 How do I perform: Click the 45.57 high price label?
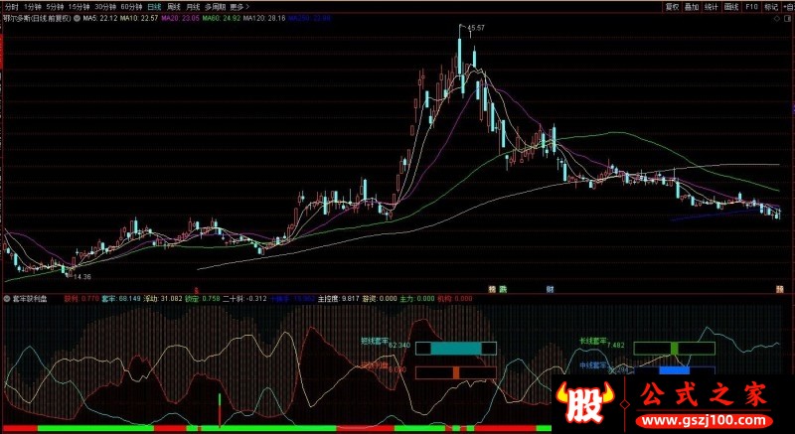[476, 28]
